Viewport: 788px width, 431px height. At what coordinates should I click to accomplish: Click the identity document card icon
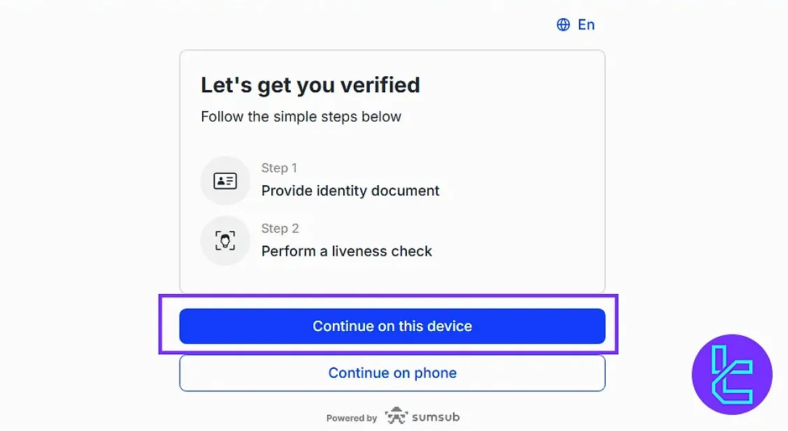[225, 181]
